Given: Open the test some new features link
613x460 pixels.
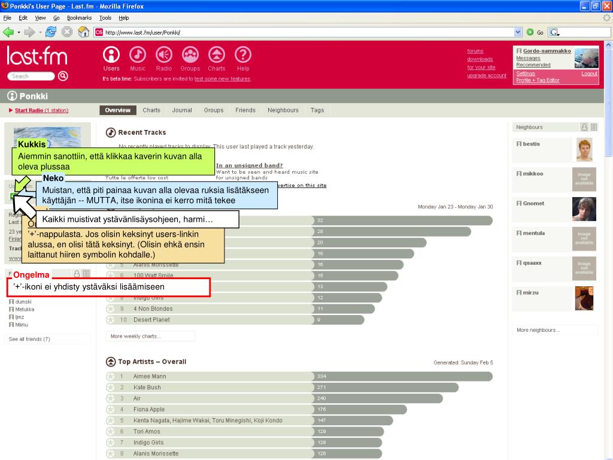Looking at the screenshot, I should pyautogui.click(x=222, y=78).
